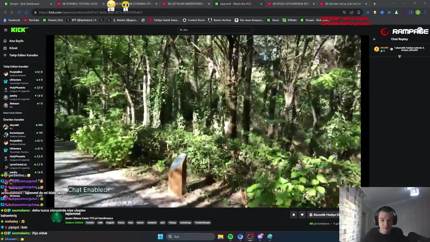430x242 pixels.
Task: Open File Explorer from the taskbar
Action: [x=220, y=237]
